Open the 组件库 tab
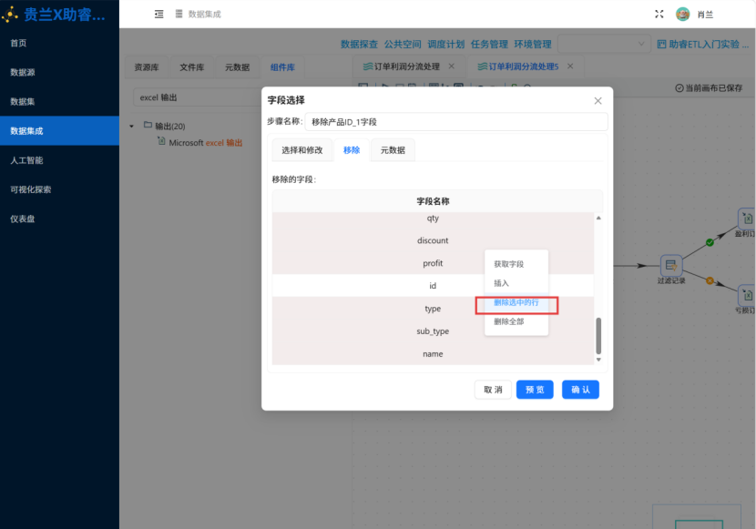The image size is (756, 529). point(282,67)
